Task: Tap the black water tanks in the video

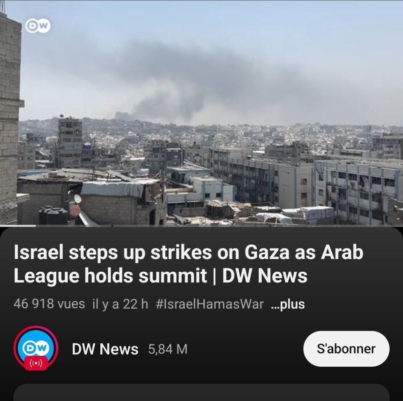Action: click(x=53, y=215)
